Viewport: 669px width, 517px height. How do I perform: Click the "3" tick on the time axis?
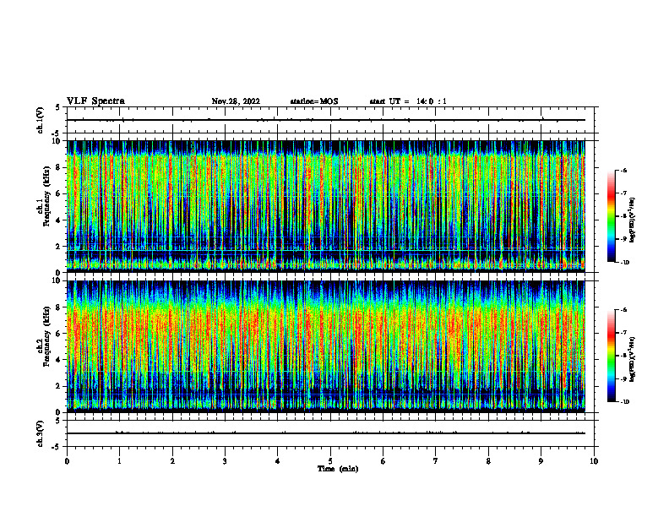(225, 461)
